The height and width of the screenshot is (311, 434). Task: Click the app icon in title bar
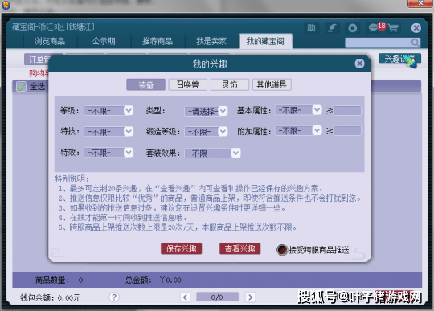(6, 5)
